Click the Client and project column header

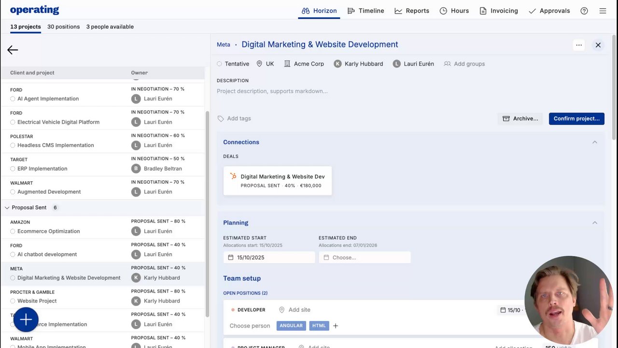[32, 73]
